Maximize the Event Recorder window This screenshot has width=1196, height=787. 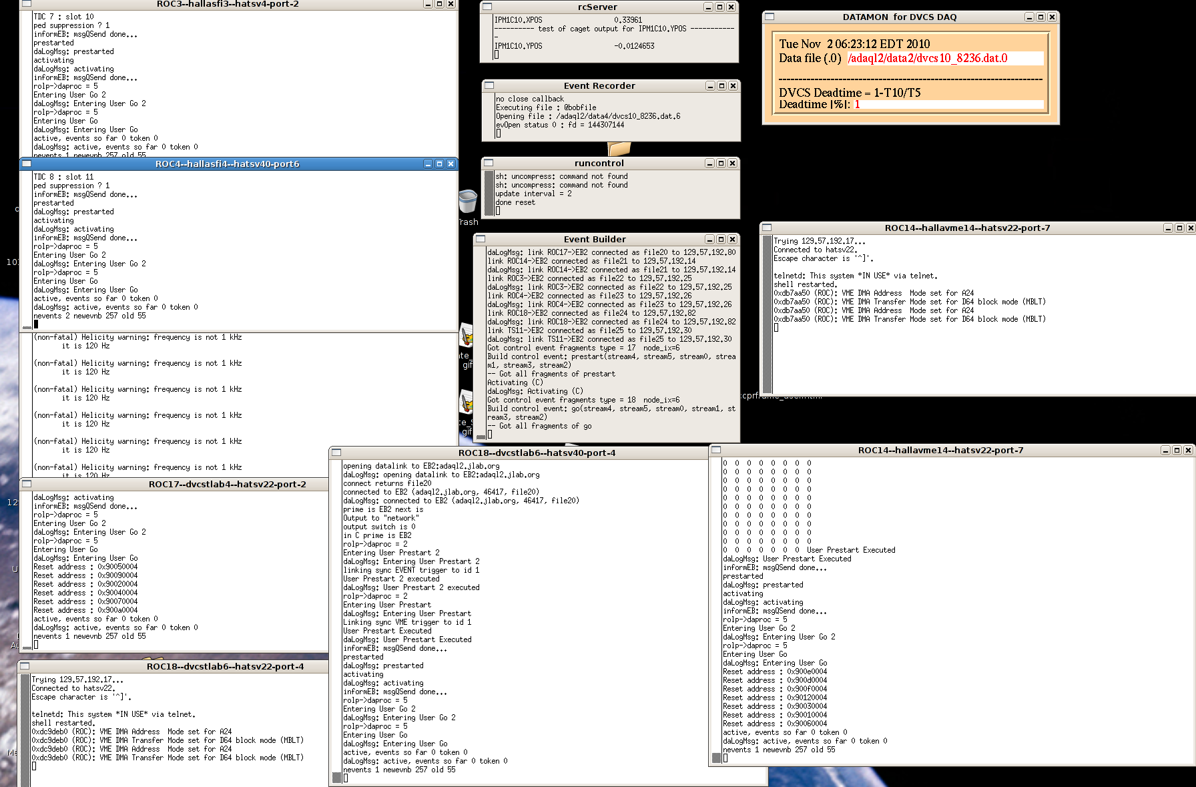[721, 85]
